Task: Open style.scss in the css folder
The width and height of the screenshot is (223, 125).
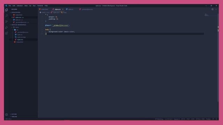Action: tap(20, 40)
